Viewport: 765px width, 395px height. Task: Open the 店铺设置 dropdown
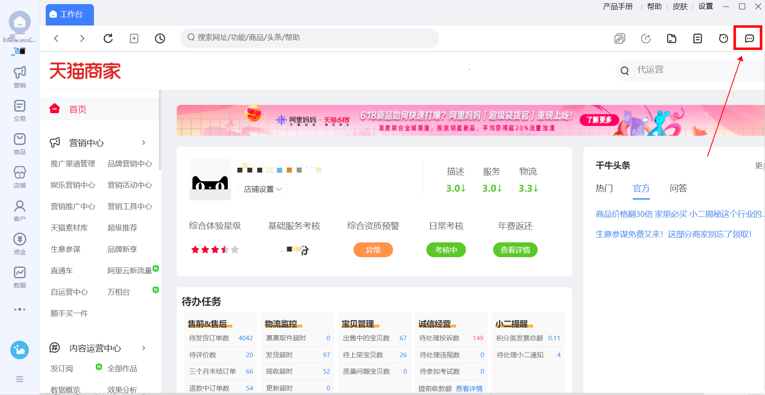point(263,189)
